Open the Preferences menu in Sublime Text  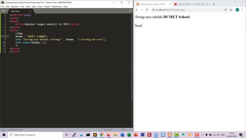coord(57,7)
